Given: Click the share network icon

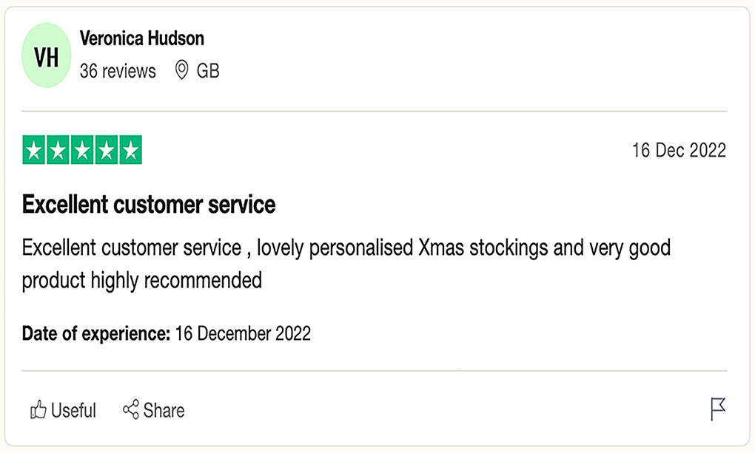Looking at the screenshot, I should [x=130, y=409].
